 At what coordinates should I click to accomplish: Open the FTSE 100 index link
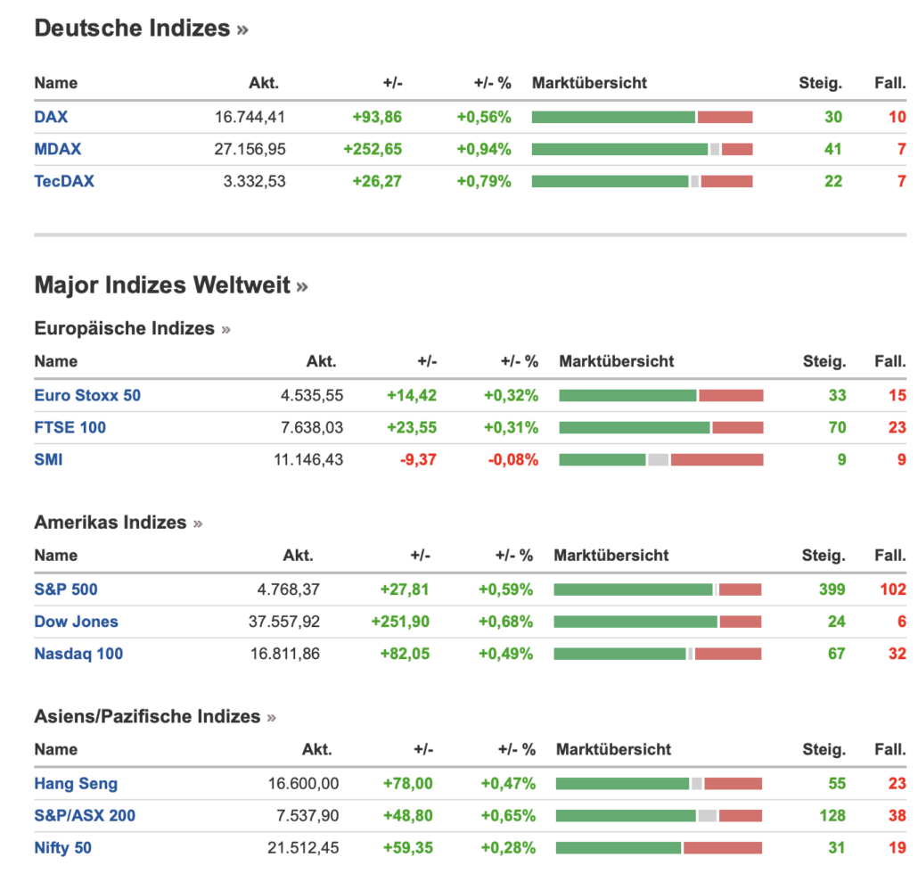[70, 428]
